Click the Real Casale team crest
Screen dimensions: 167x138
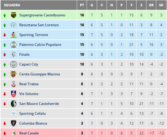(x=14, y=133)
